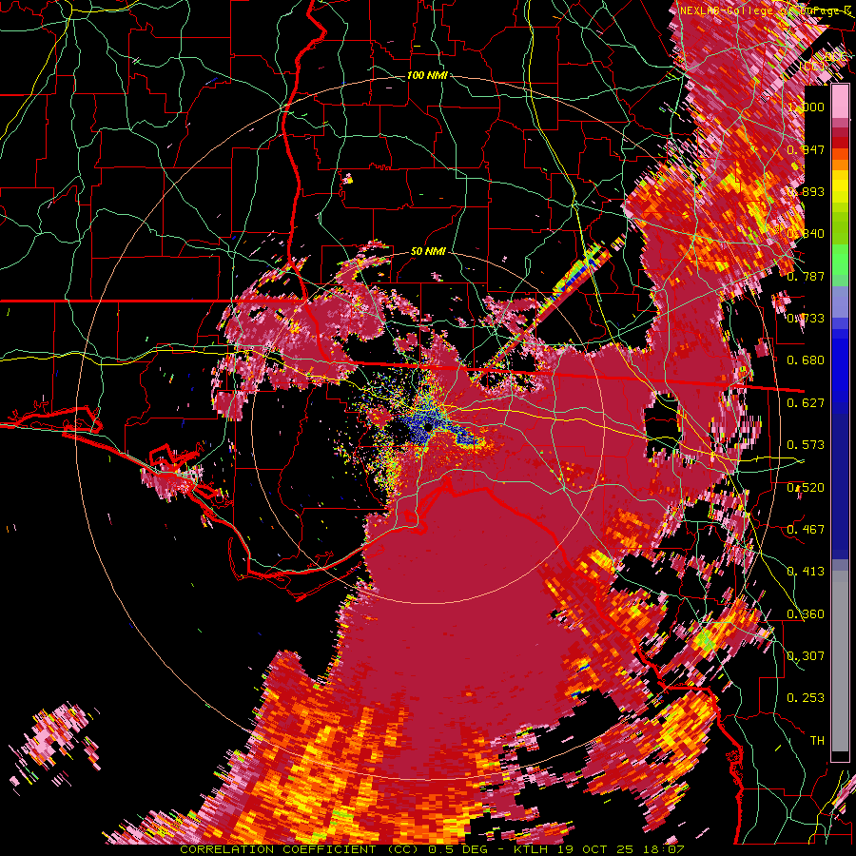This screenshot has width=856, height=856.
Task: Select the 0.307 scale label
Action: (x=806, y=656)
